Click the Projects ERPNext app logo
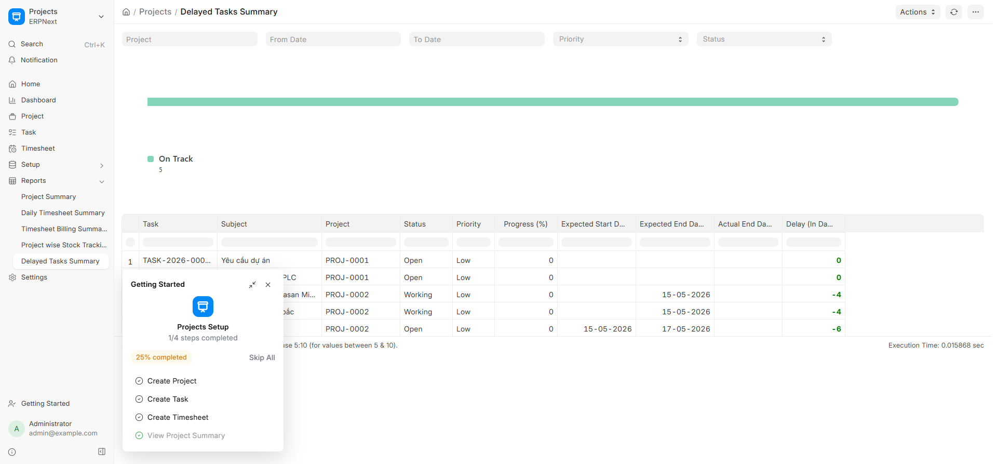 (x=17, y=17)
